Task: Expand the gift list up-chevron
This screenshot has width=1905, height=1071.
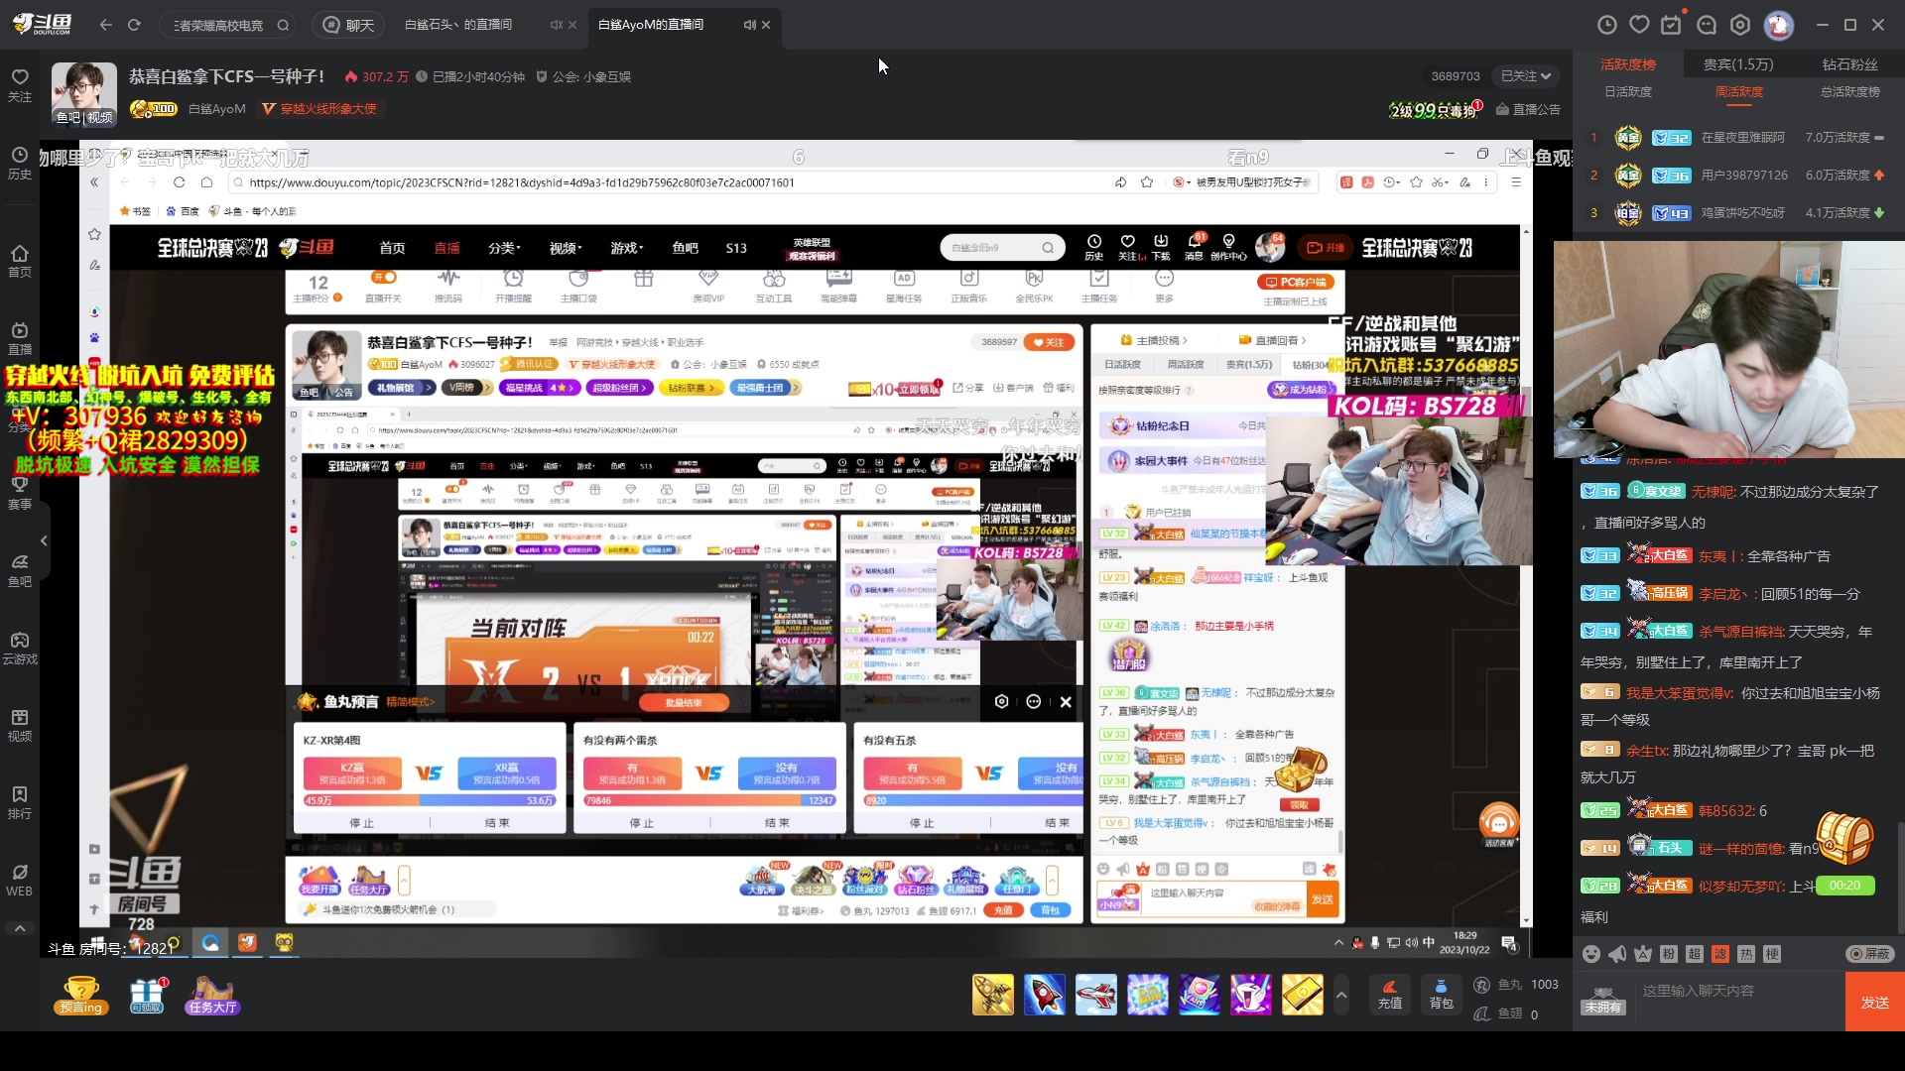Action: (x=1341, y=995)
